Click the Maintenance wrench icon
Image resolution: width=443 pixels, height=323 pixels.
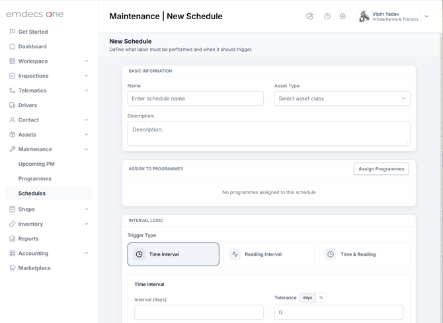pos(12,149)
